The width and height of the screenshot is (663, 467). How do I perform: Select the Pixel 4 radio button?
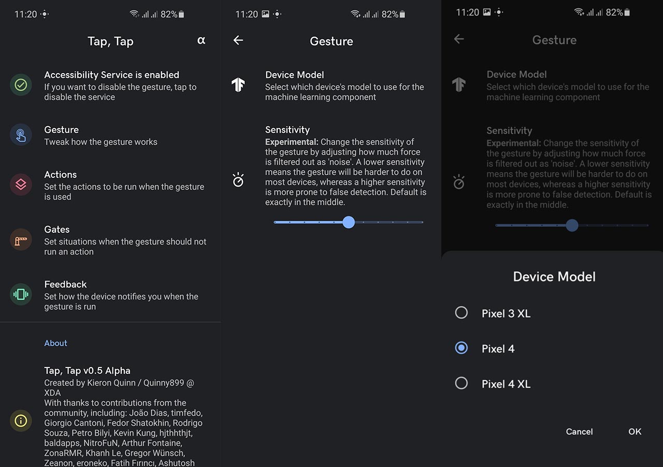click(x=461, y=348)
